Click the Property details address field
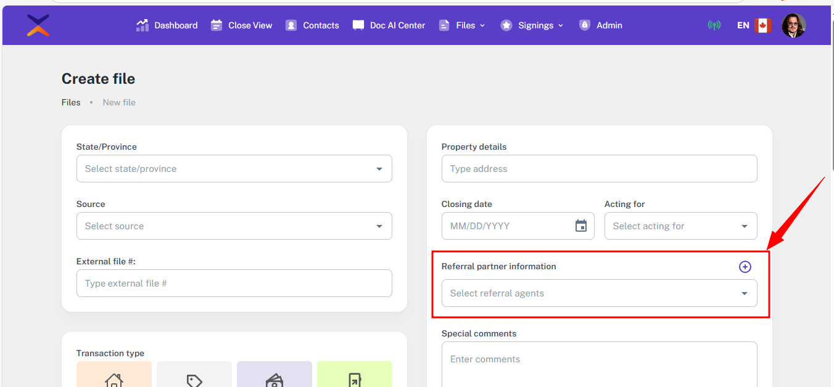Image resolution: width=834 pixels, height=387 pixels. coord(599,169)
